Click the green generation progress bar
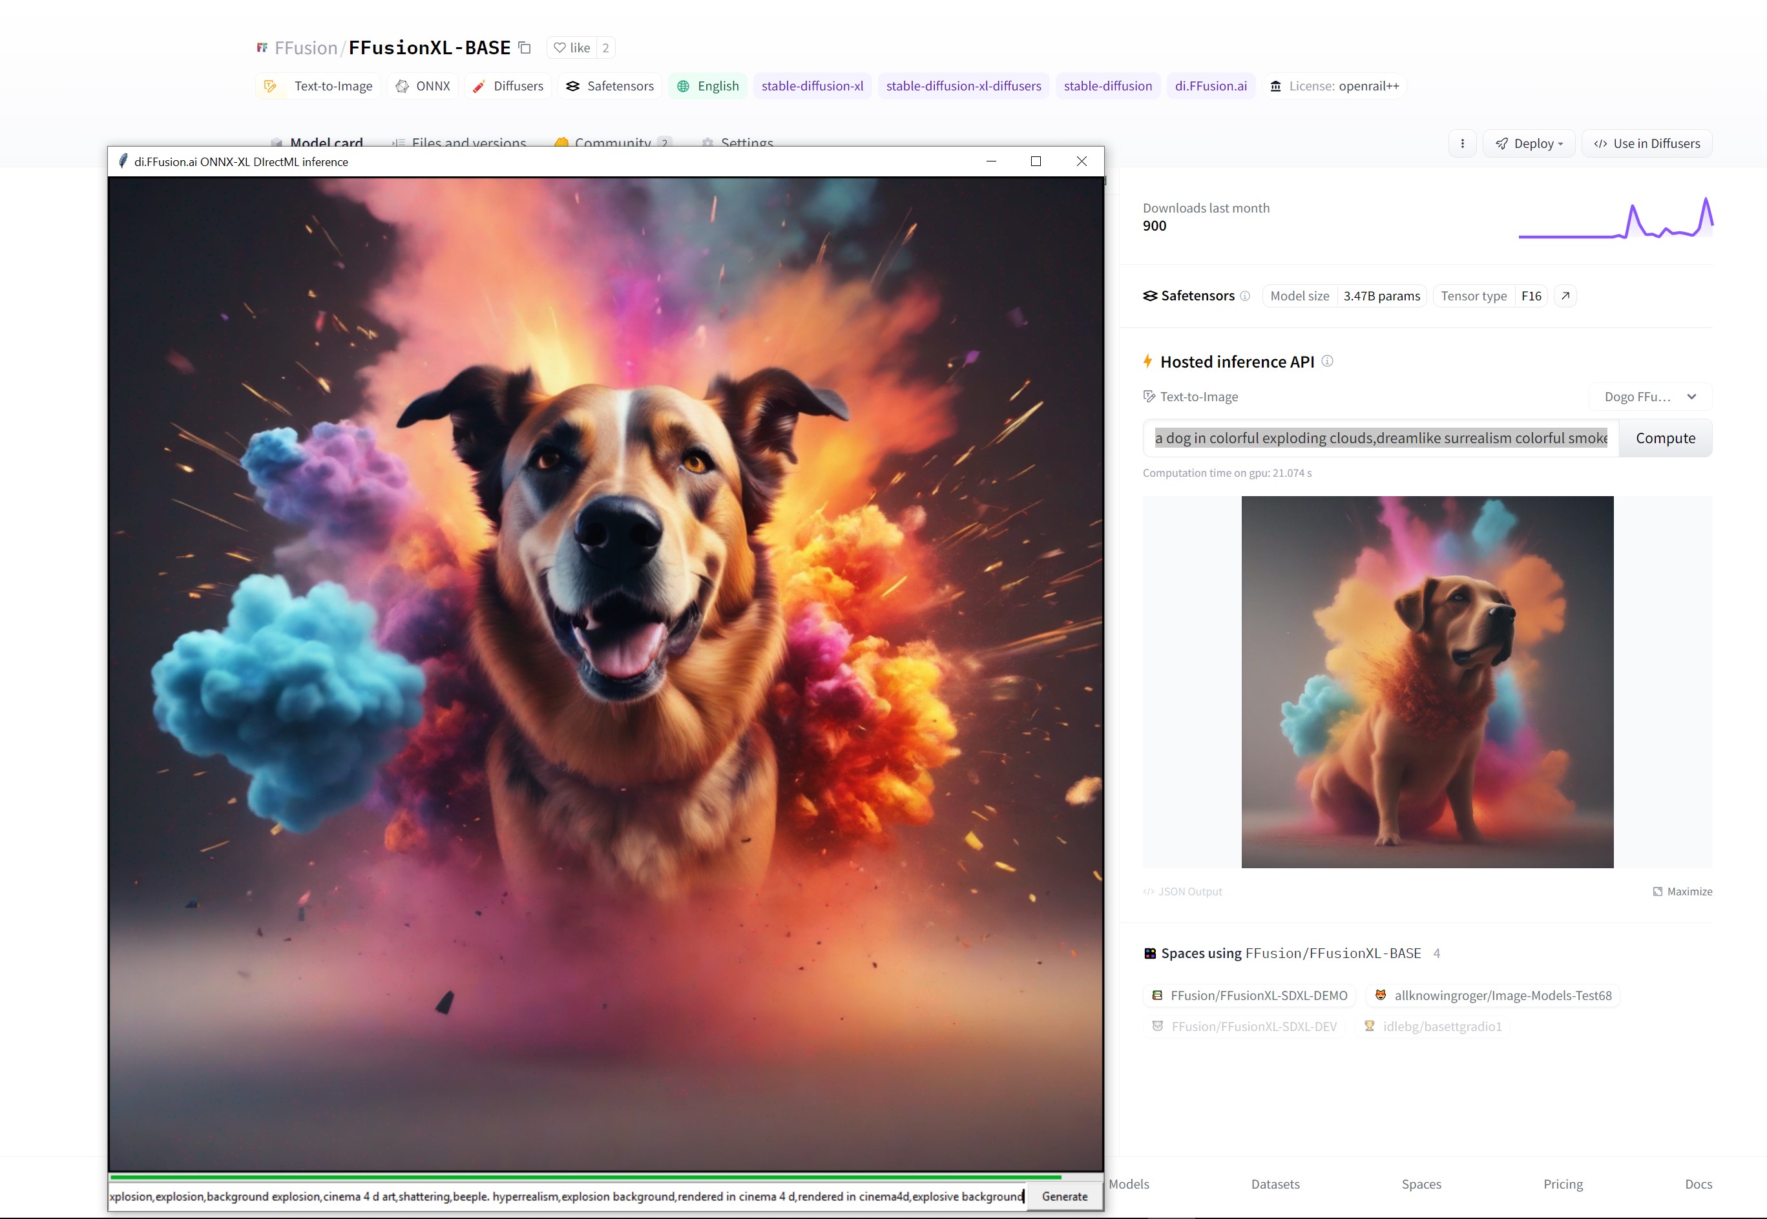The height and width of the screenshot is (1219, 1767). (585, 1177)
